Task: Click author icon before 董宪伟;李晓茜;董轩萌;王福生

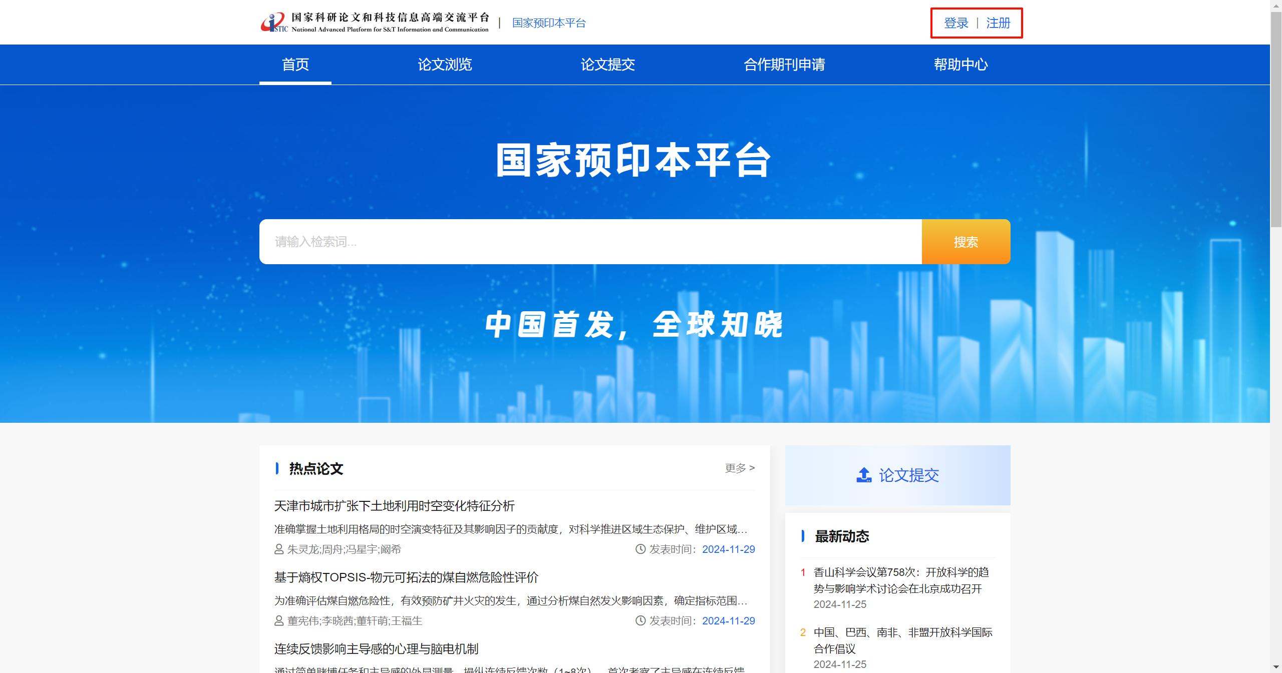Action: [x=279, y=621]
